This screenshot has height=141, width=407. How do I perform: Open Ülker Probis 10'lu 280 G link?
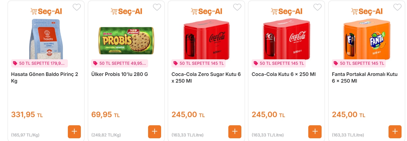click(120, 74)
